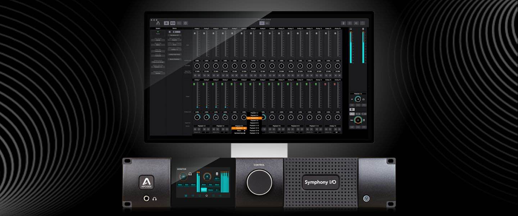Click the MONITOR label on the touchscreen
Screen dimensions: 518x216
pos(182,169)
